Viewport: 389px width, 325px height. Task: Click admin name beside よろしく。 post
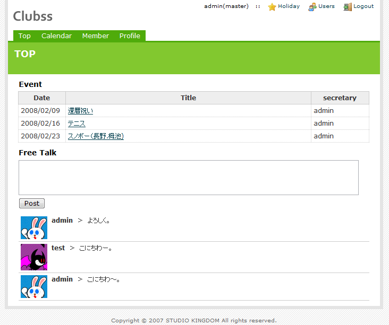click(x=62, y=221)
